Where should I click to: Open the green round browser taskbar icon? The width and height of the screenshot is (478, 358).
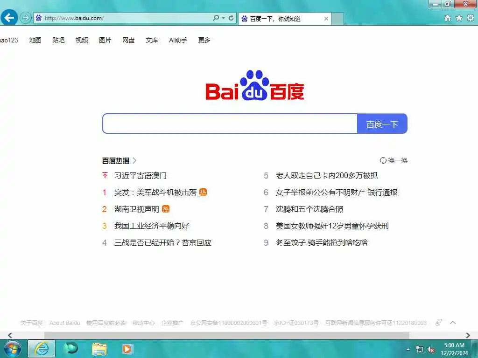(x=71, y=349)
